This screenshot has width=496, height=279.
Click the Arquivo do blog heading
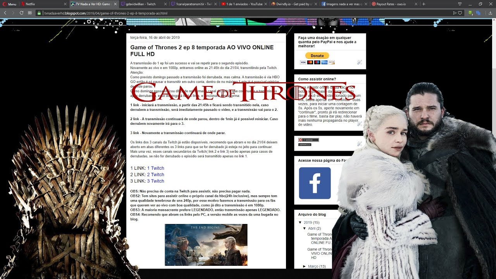[x=312, y=214]
